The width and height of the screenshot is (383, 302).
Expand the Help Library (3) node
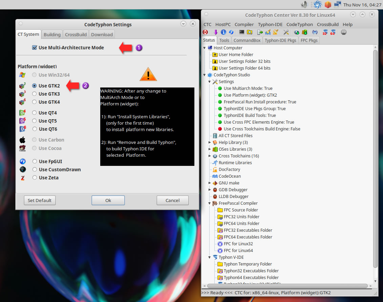coord(210,143)
